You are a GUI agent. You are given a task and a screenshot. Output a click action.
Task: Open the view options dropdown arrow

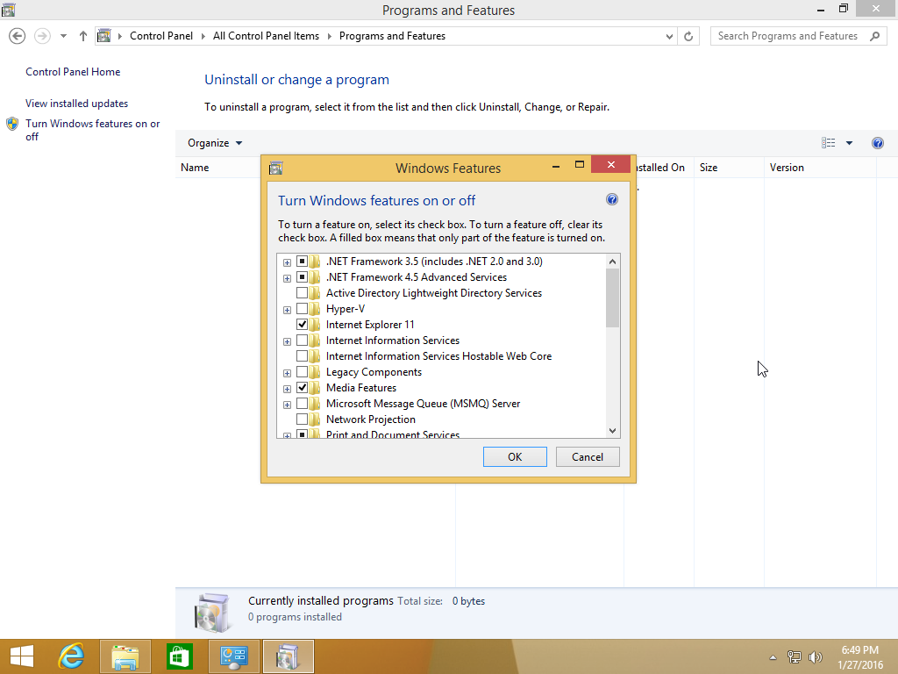[849, 143]
